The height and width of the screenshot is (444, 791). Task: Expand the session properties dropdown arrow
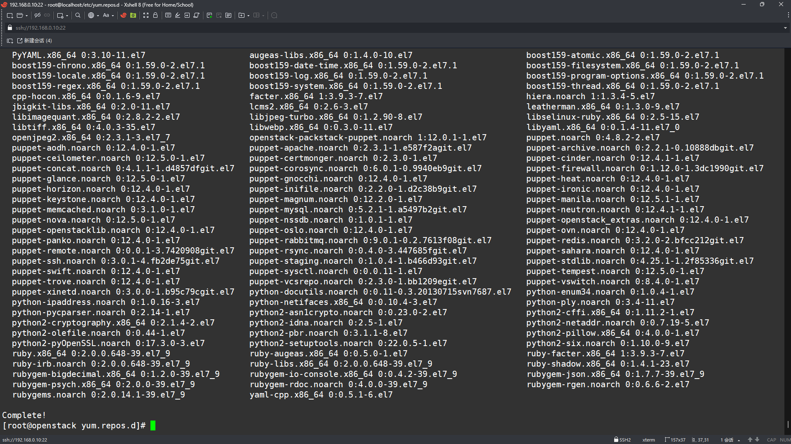tap(67, 16)
